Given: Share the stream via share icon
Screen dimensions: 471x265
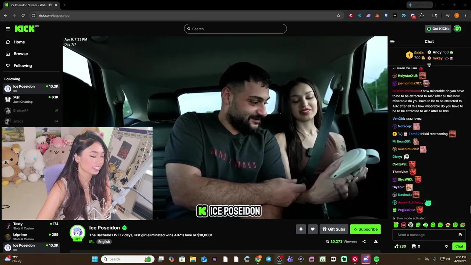Looking at the screenshot, I should (364, 241).
